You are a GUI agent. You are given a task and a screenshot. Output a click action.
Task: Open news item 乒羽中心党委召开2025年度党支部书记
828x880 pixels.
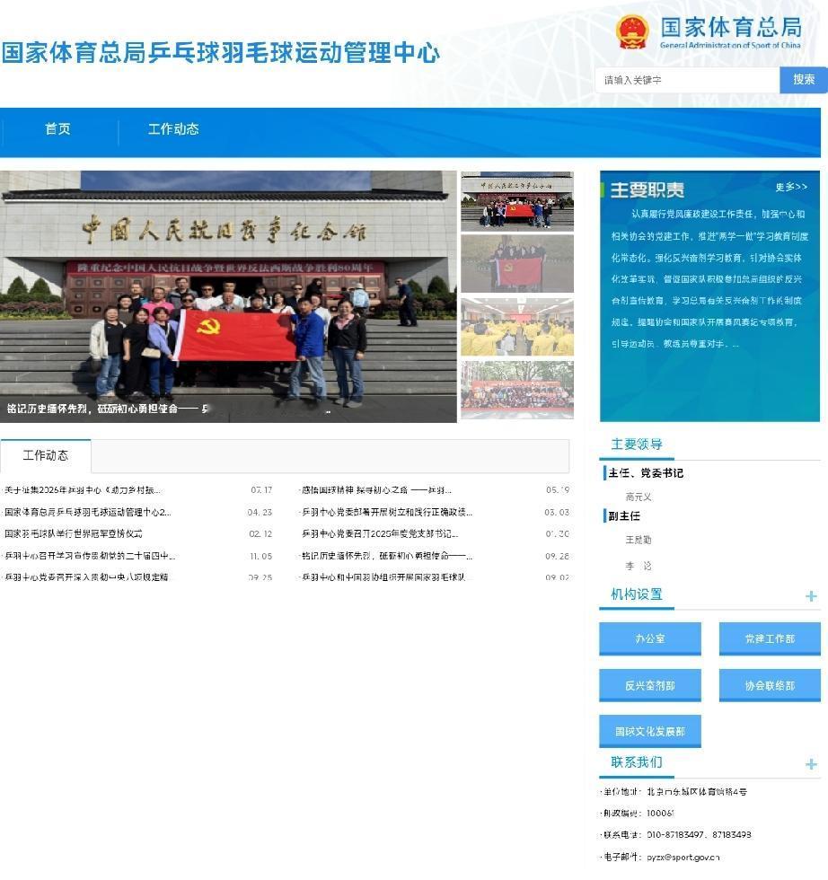(x=380, y=533)
